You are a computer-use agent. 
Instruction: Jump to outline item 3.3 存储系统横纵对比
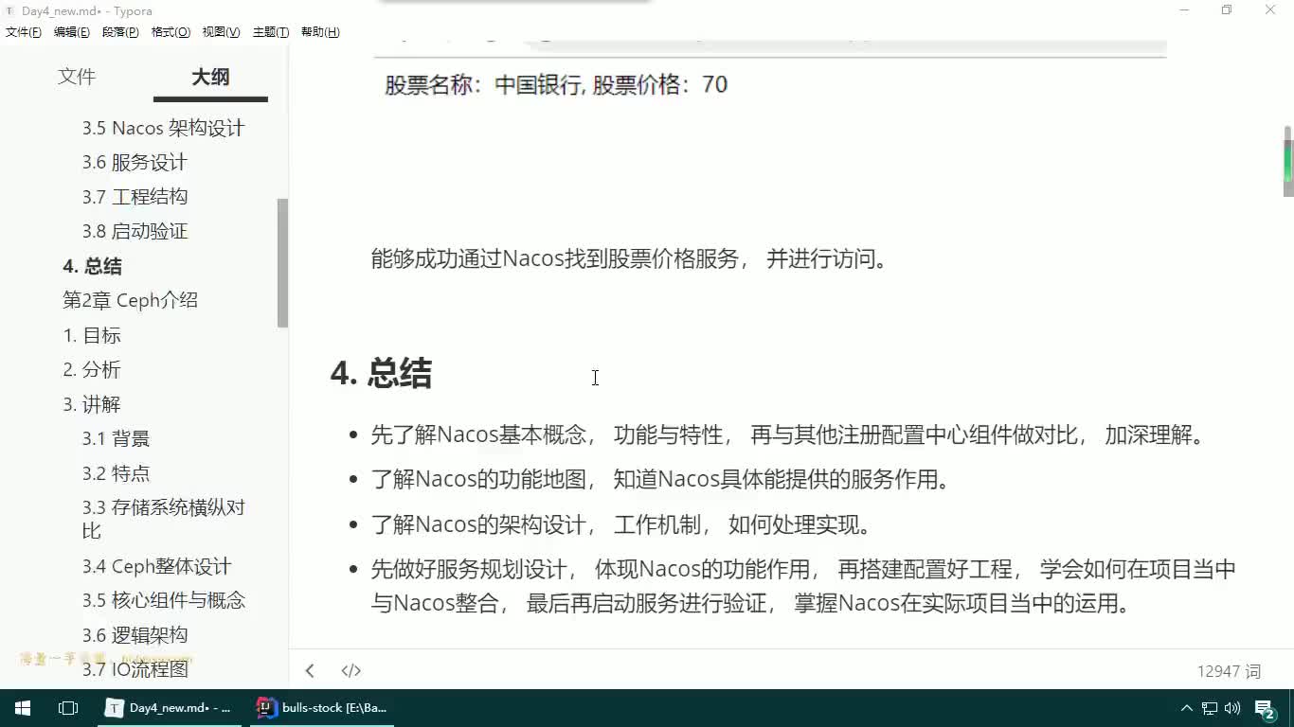163,519
